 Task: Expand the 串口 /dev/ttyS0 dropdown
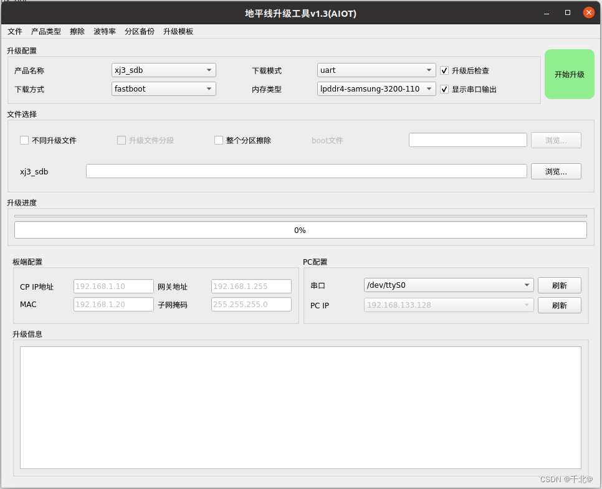click(x=449, y=285)
